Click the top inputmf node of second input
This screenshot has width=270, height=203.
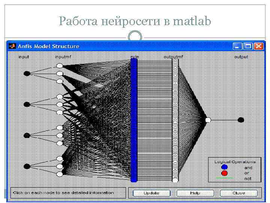60,97
